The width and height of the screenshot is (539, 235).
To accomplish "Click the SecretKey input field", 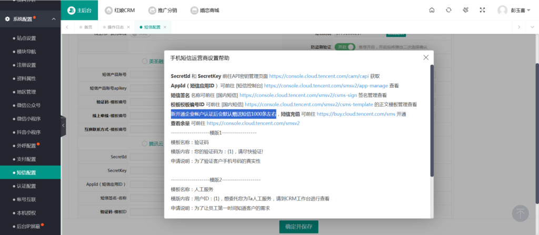I will [x=147, y=171].
